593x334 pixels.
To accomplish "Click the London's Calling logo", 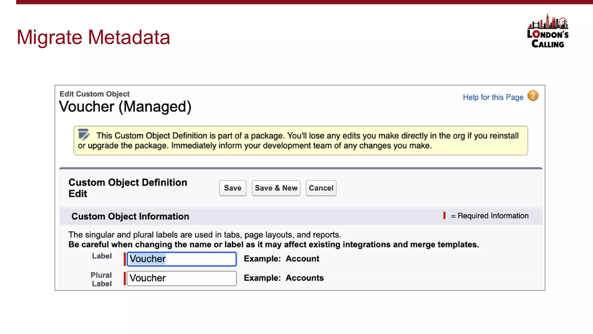I will click(x=548, y=31).
